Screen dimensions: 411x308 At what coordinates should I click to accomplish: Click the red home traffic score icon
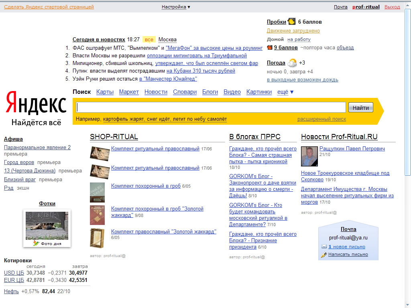(x=270, y=47)
